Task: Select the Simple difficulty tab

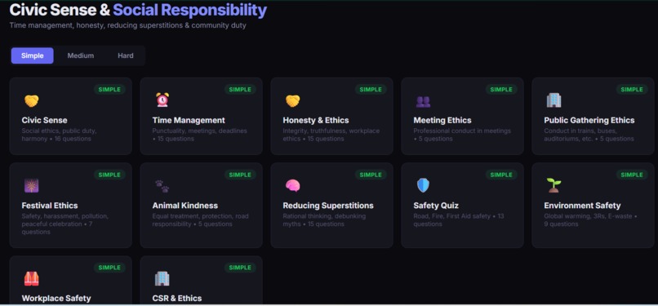Action: click(x=33, y=55)
